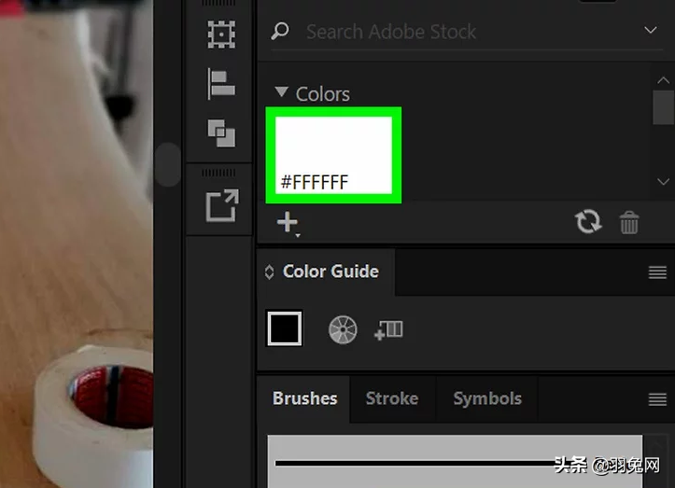The image size is (675, 488).
Task: Open Edit Colors wheel icon
Action: click(343, 330)
